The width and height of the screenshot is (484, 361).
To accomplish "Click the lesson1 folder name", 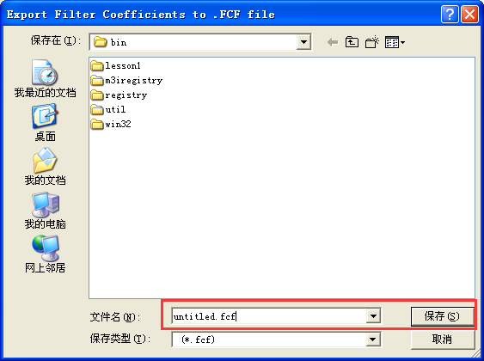I will click(x=123, y=65).
